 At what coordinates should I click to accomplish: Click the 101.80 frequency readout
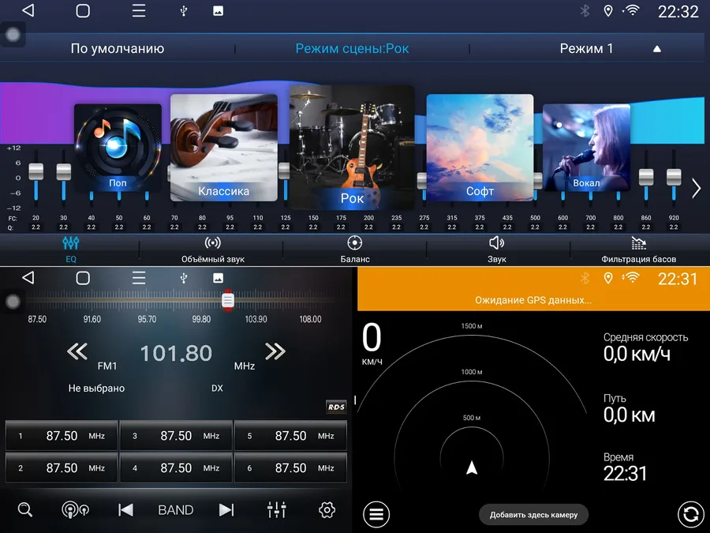[x=176, y=353]
